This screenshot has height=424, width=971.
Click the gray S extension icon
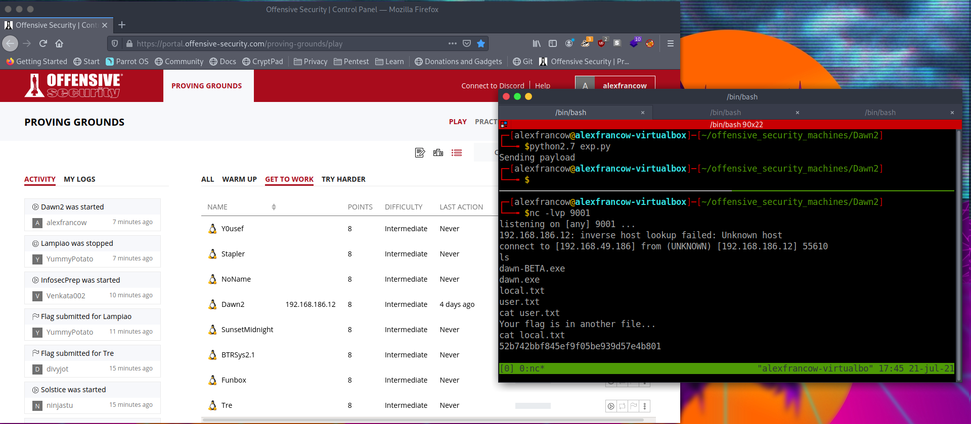617,43
